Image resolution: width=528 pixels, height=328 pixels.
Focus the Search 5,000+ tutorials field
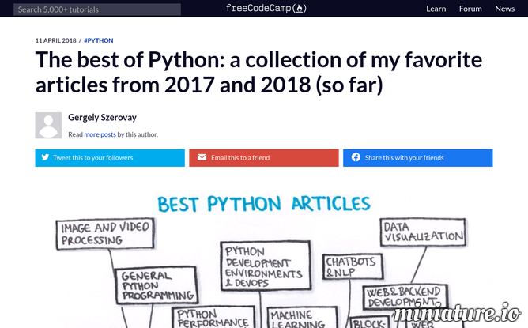(x=97, y=9)
